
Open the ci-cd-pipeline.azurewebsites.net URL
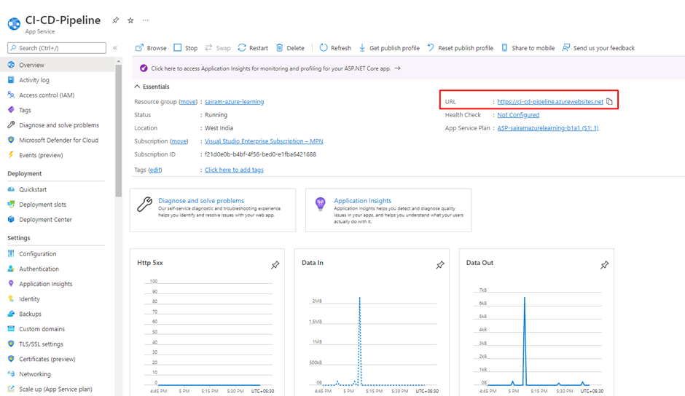pyautogui.click(x=550, y=102)
